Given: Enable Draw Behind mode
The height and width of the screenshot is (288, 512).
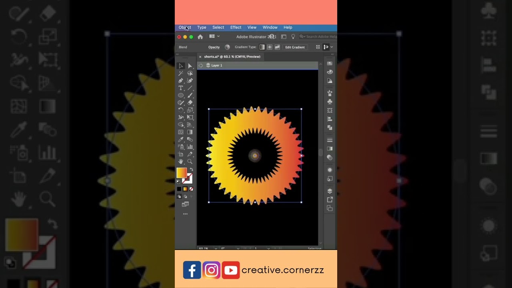Looking at the screenshot, I should click(x=185, y=196).
